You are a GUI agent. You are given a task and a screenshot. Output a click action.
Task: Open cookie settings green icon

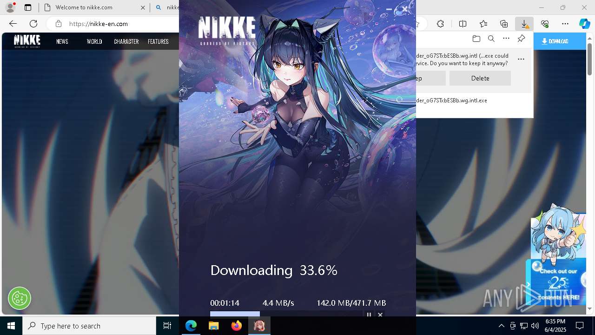point(20,298)
